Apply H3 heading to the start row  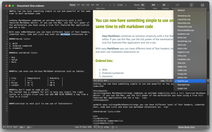[88, 5]
